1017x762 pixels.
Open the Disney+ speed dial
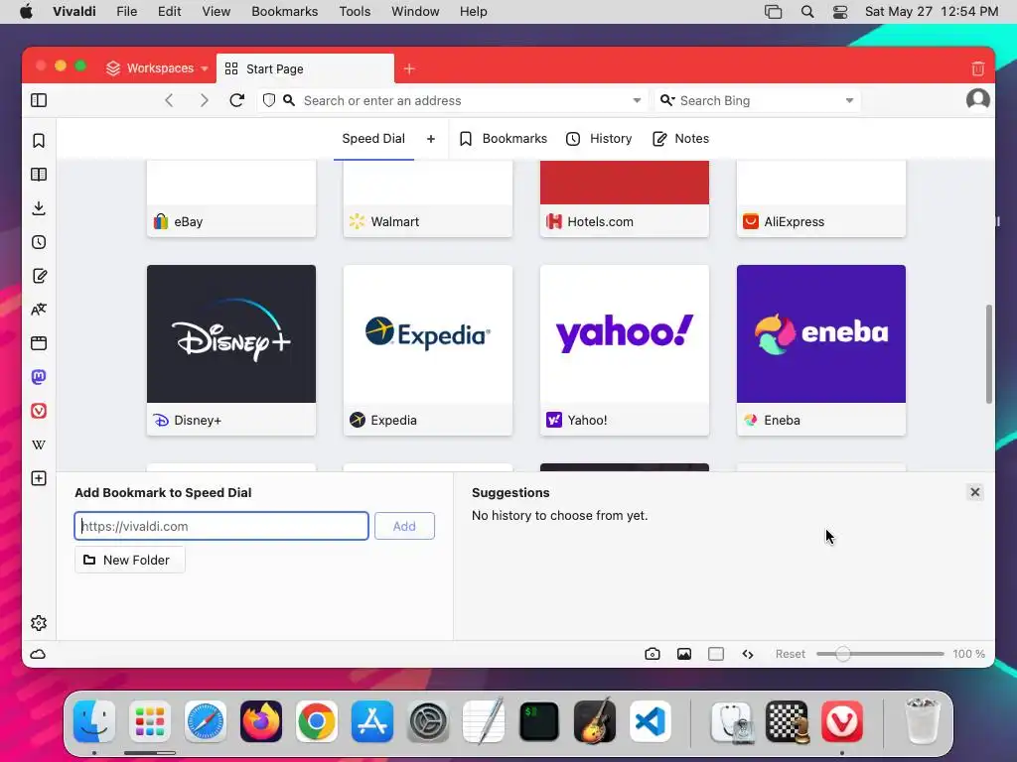231,350
